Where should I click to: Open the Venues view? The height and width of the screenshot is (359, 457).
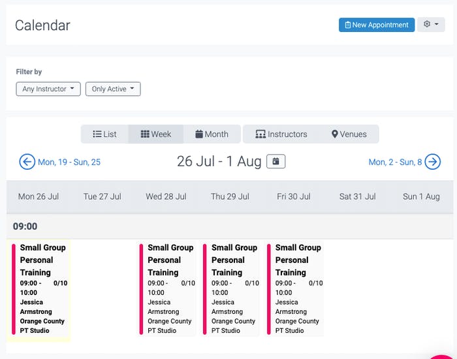349,134
